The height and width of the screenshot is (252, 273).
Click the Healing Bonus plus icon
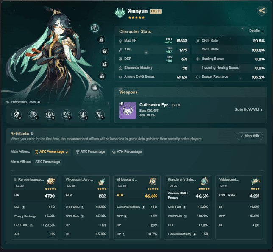pos(198,59)
